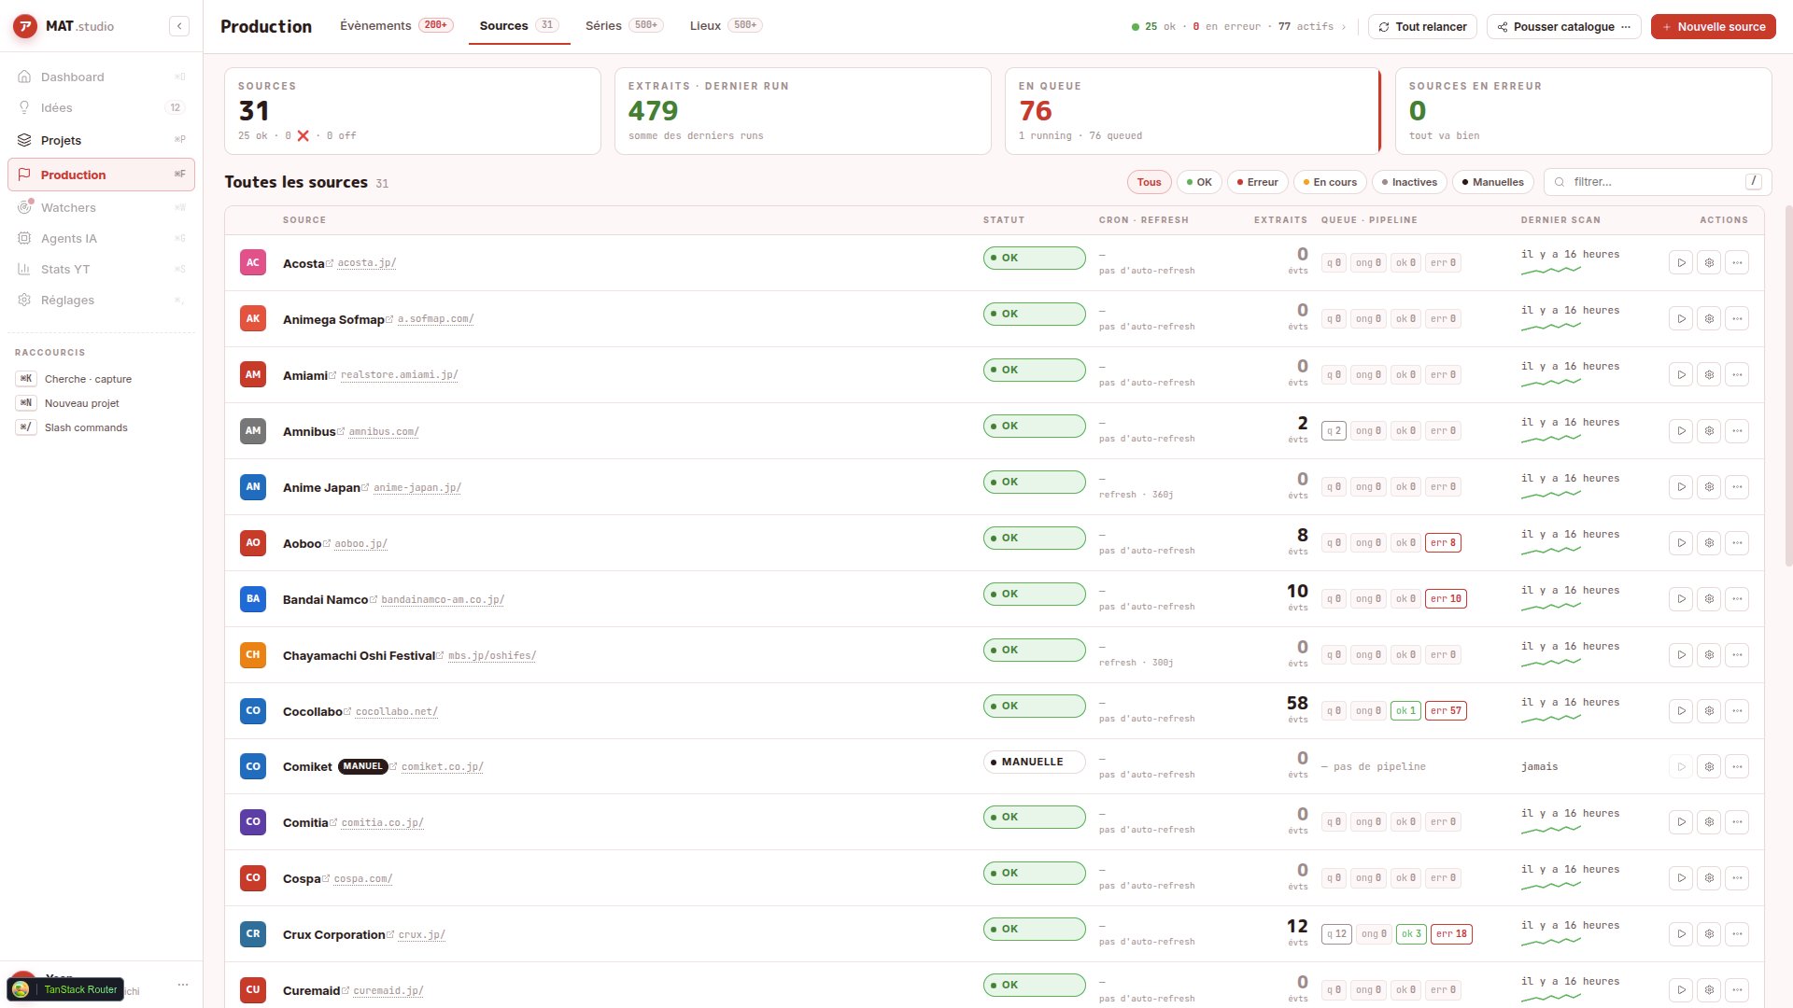The width and height of the screenshot is (1793, 1008).
Task: Open settings gear for Cocollabo row
Action: coord(1709,711)
